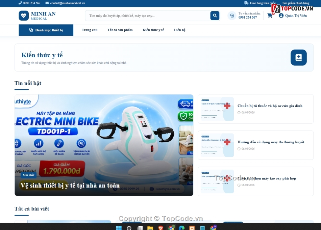This screenshot has height=230, width=321.
Task: Click clock icon under oxygen machine article
Action: 239,185
